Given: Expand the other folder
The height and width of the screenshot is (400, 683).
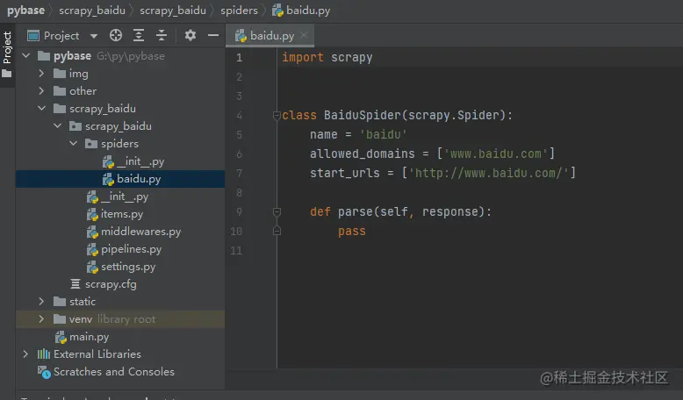Looking at the screenshot, I should pos(41,90).
